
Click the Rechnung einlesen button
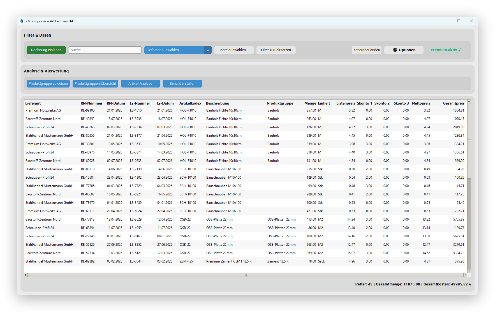(x=46, y=50)
